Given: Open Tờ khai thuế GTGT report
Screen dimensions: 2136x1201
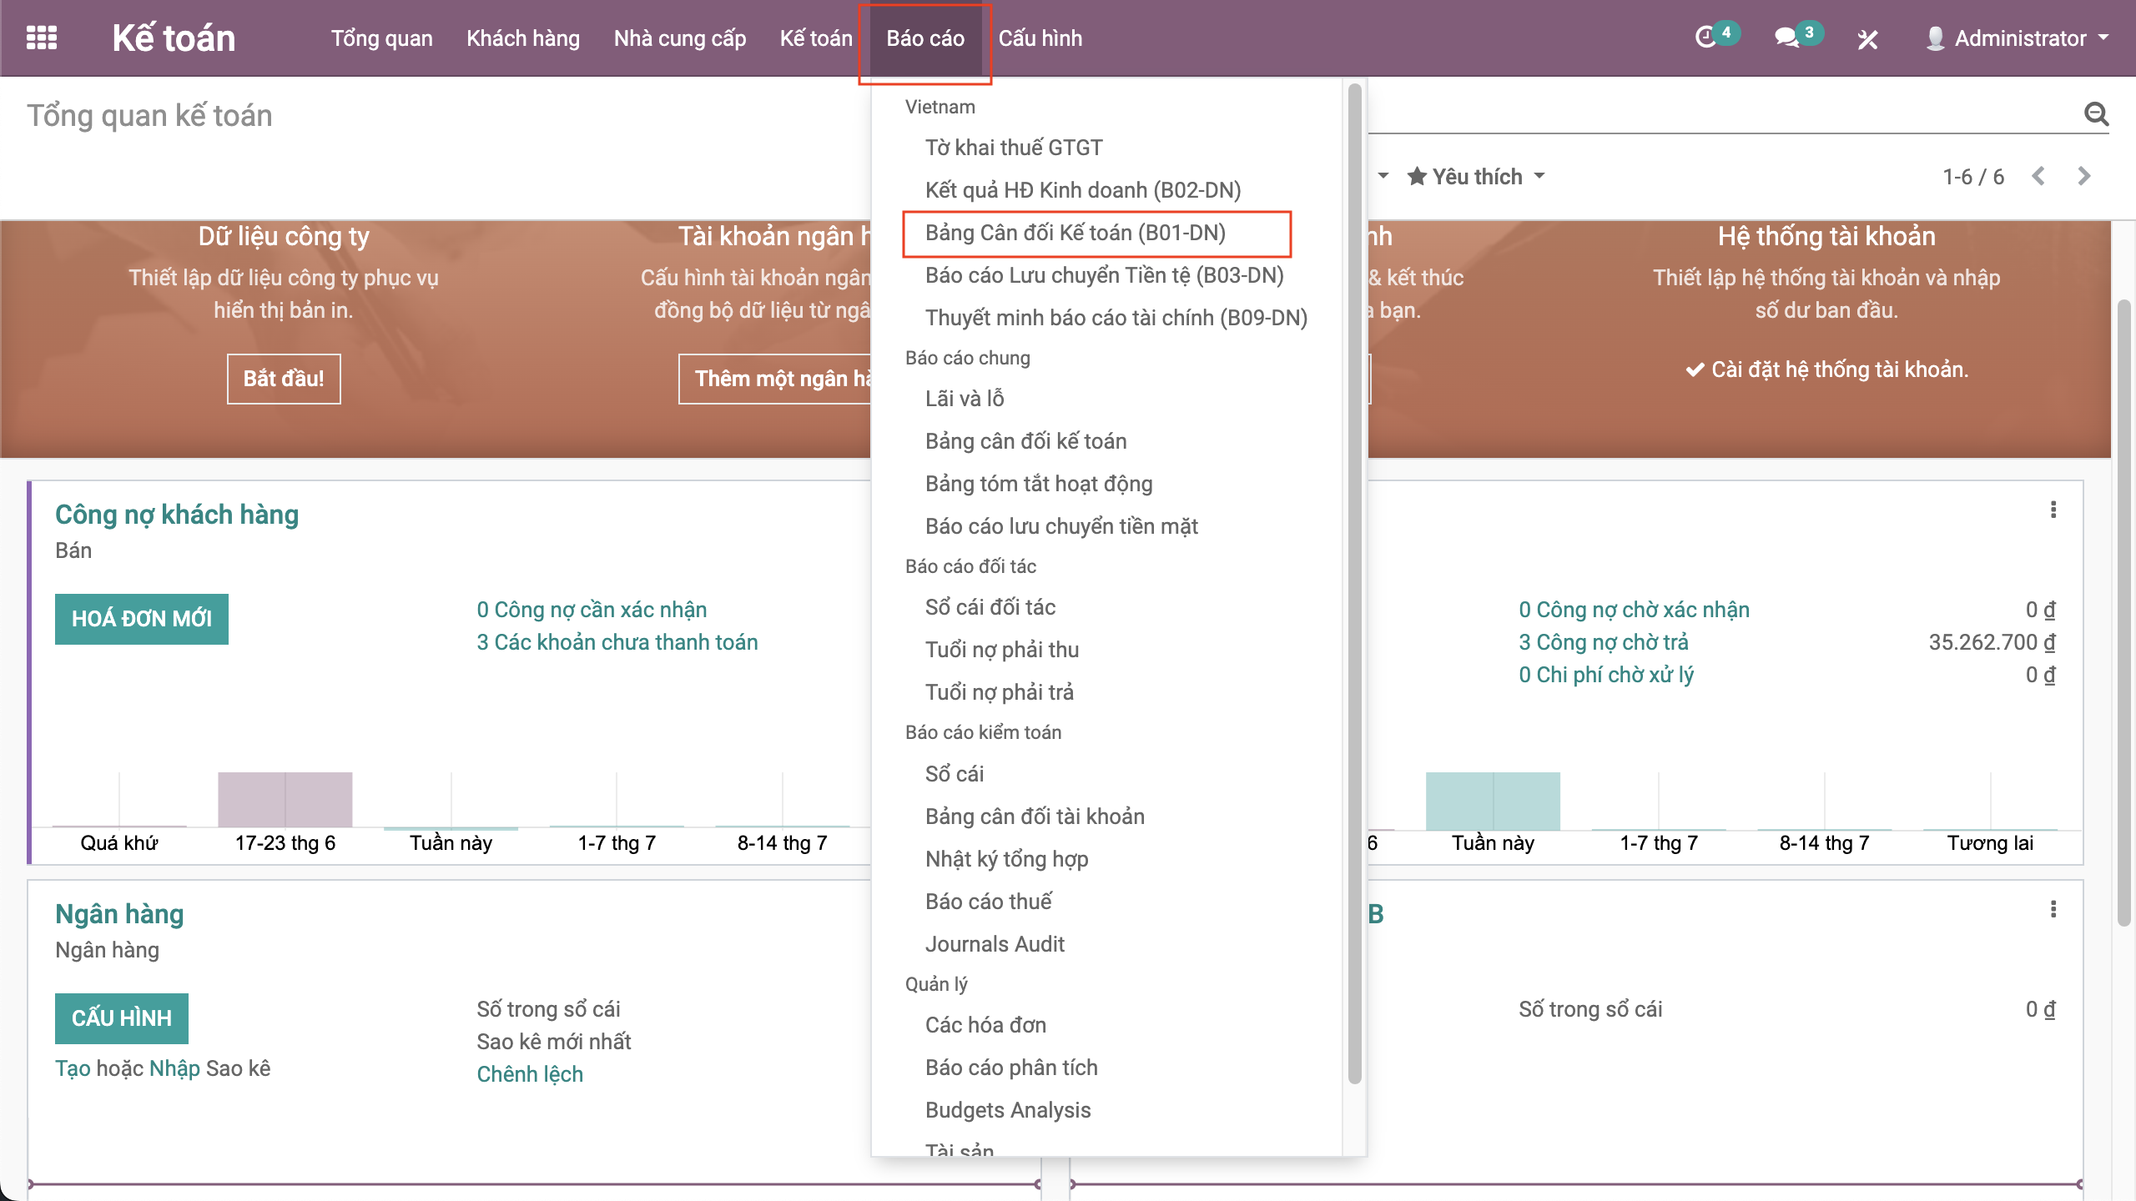Looking at the screenshot, I should pyautogui.click(x=1013, y=148).
